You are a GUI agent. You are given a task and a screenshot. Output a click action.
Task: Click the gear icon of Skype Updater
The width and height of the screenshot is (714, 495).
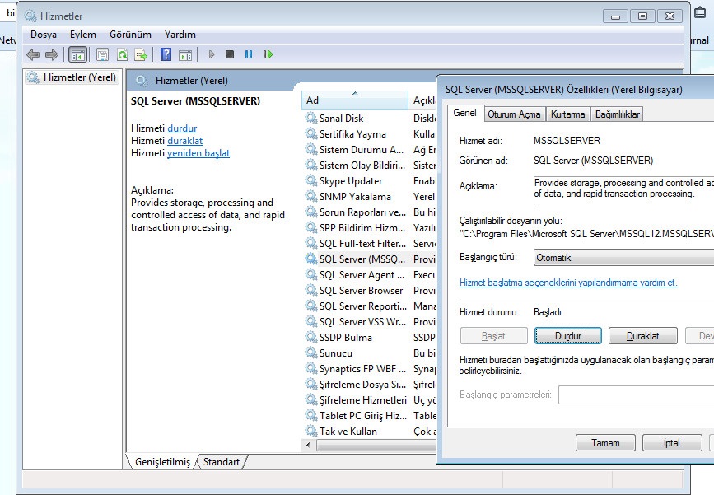(x=311, y=181)
